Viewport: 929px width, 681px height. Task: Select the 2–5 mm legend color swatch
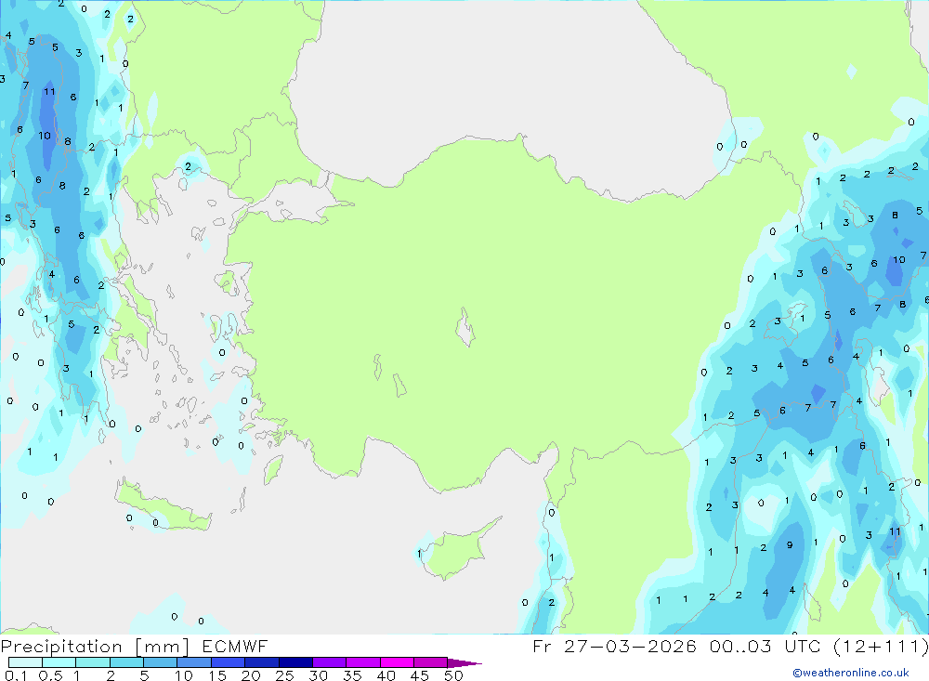pos(126,662)
